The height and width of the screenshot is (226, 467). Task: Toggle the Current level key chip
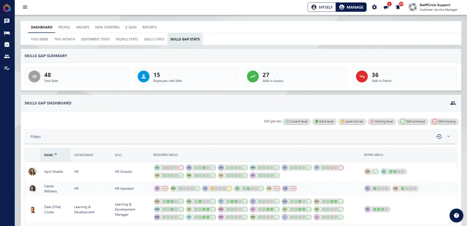(x=296, y=122)
